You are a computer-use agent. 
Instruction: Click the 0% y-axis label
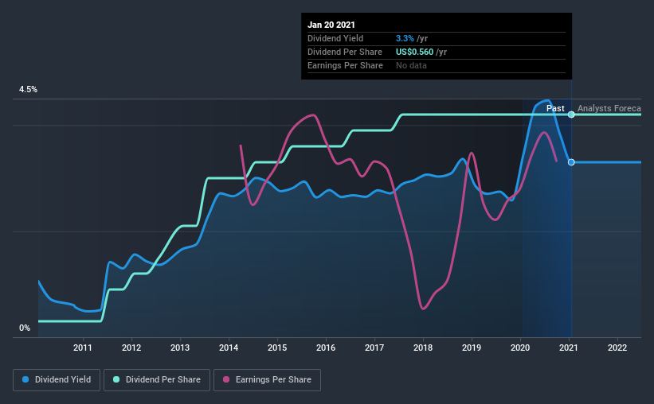coord(25,328)
